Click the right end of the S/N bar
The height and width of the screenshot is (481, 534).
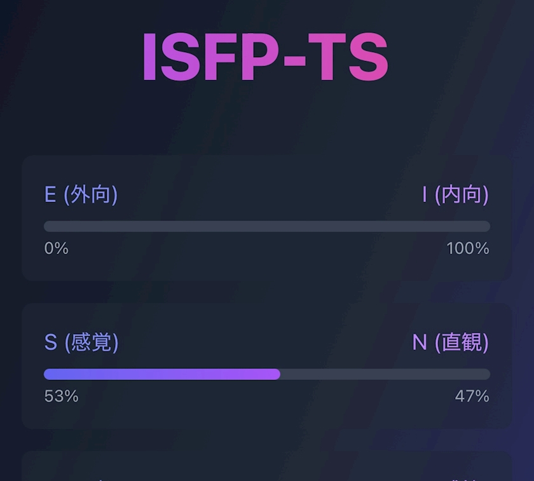tap(487, 374)
